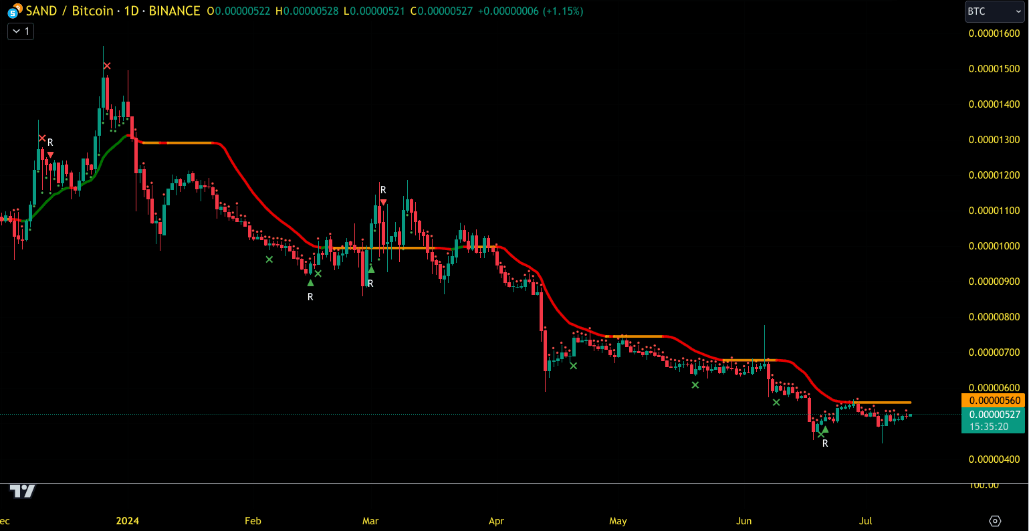Click the high value H0.00000528
The width and height of the screenshot is (1029, 531).
tap(307, 11)
